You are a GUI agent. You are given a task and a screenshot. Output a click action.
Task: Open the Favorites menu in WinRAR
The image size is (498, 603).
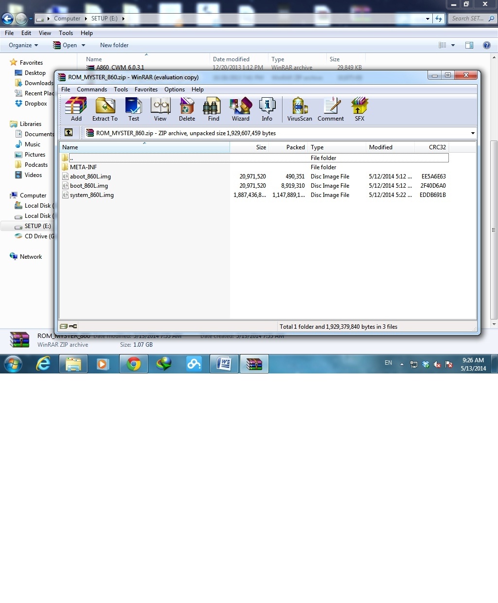pos(146,89)
